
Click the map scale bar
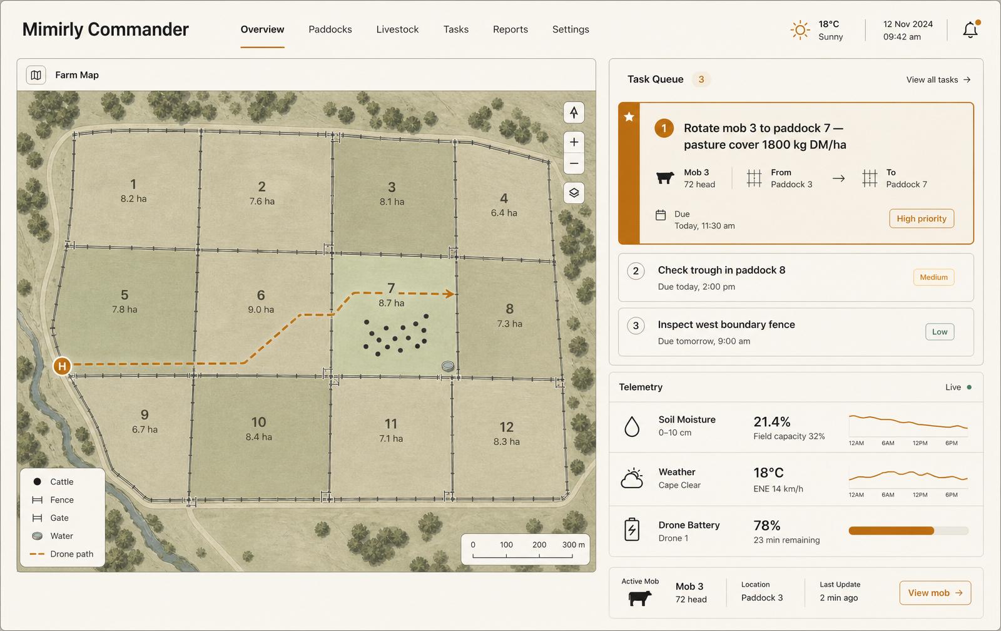[525, 549]
